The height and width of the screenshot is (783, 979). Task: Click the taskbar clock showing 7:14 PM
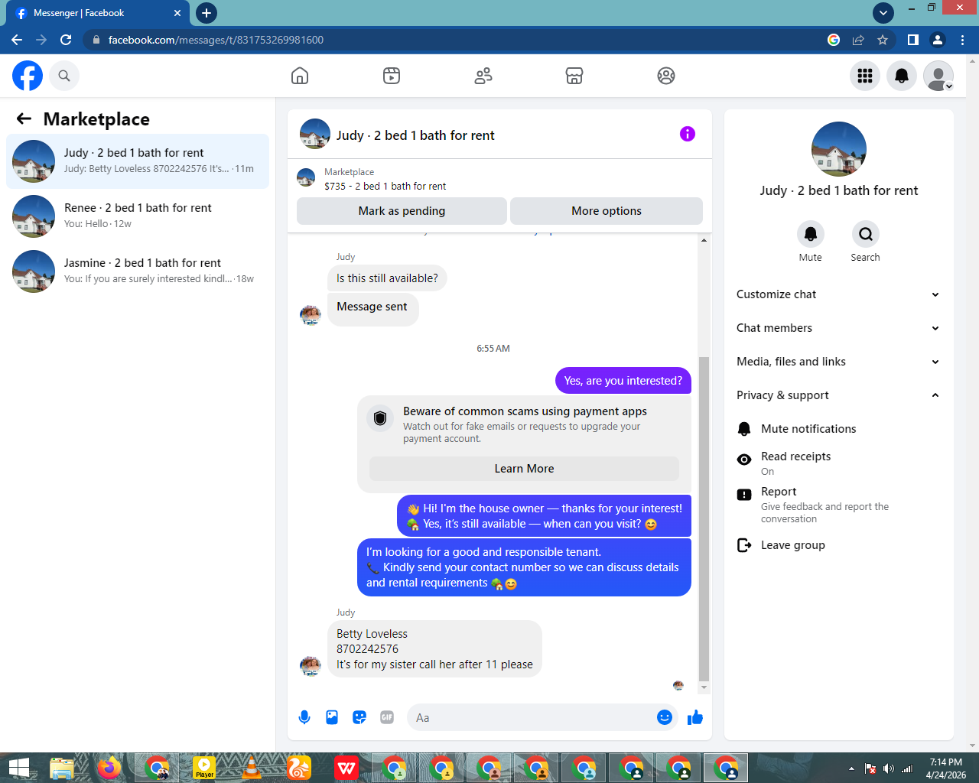tap(946, 768)
